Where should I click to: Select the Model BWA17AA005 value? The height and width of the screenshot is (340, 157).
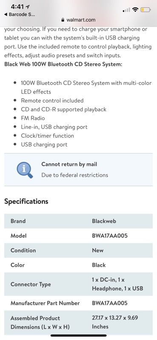(x=110, y=235)
